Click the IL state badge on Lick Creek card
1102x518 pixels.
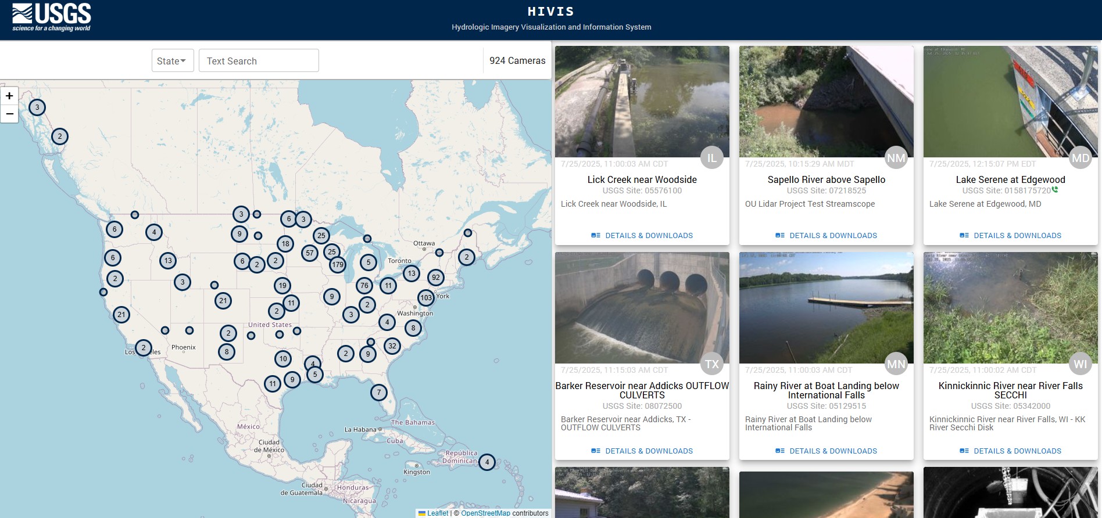coord(712,158)
